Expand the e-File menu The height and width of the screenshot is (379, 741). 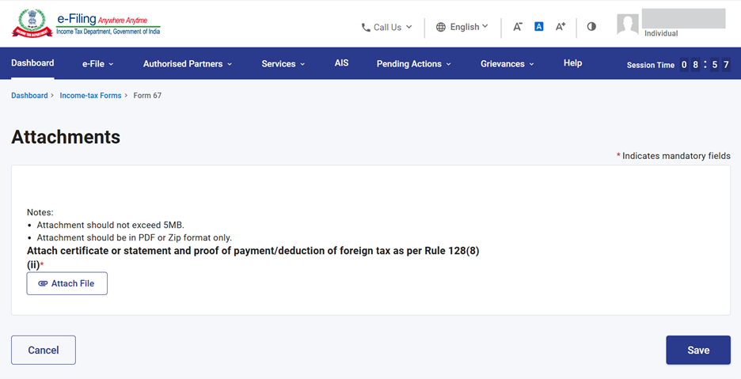(97, 64)
